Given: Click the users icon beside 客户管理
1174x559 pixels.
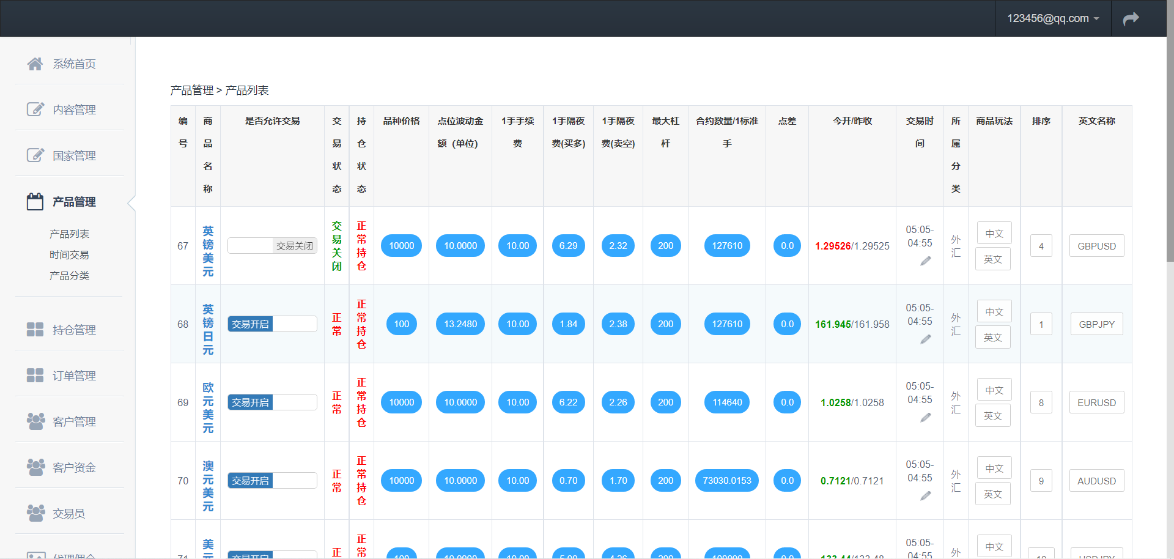Looking at the screenshot, I should 35,421.
